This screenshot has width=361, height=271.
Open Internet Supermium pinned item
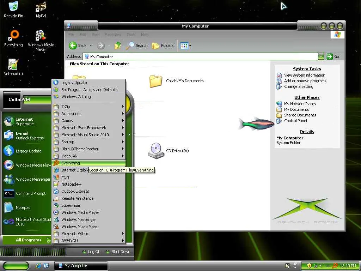point(27,121)
